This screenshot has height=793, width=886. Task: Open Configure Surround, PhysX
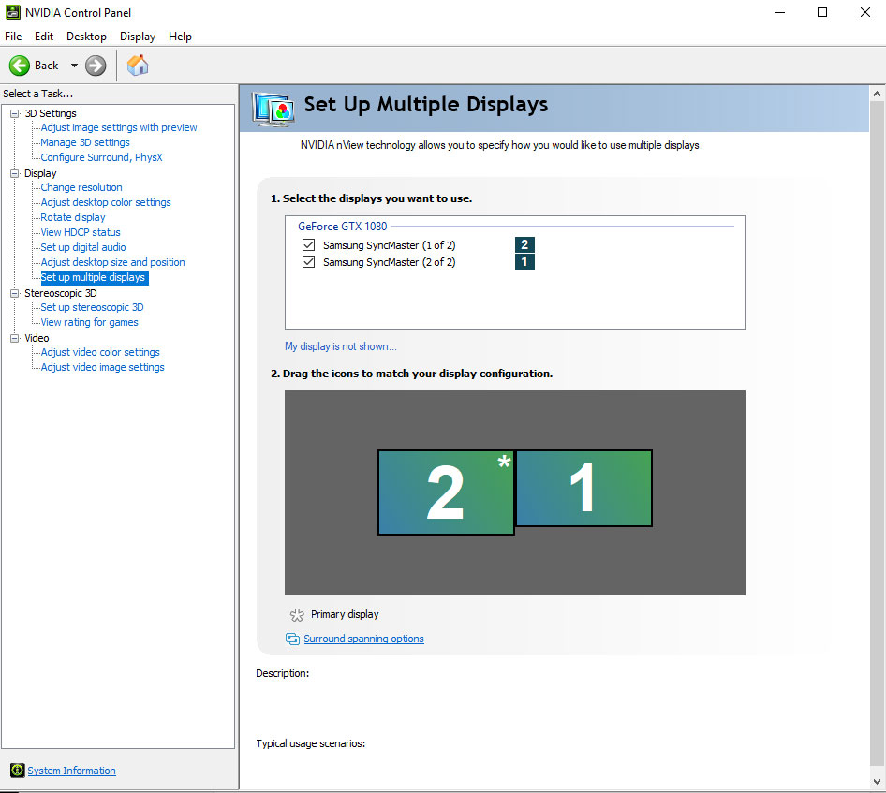click(102, 157)
